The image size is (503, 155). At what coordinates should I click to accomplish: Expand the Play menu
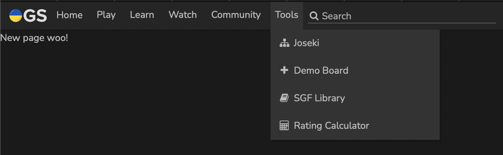tap(106, 15)
